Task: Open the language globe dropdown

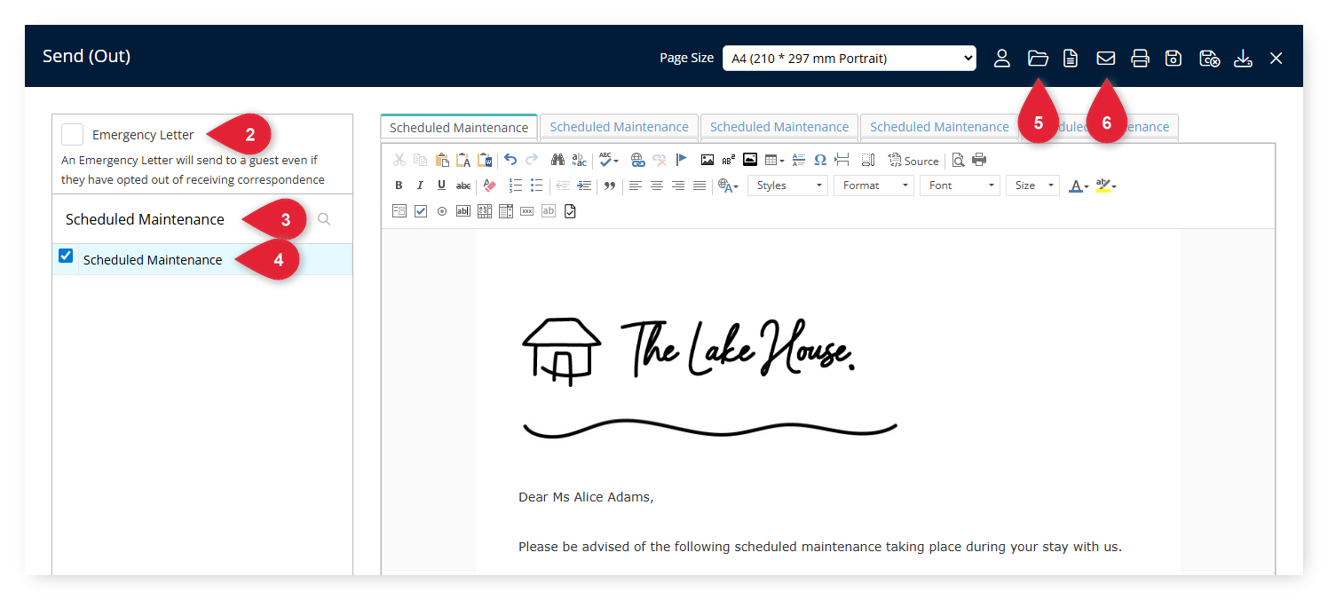Action: (x=729, y=186)
